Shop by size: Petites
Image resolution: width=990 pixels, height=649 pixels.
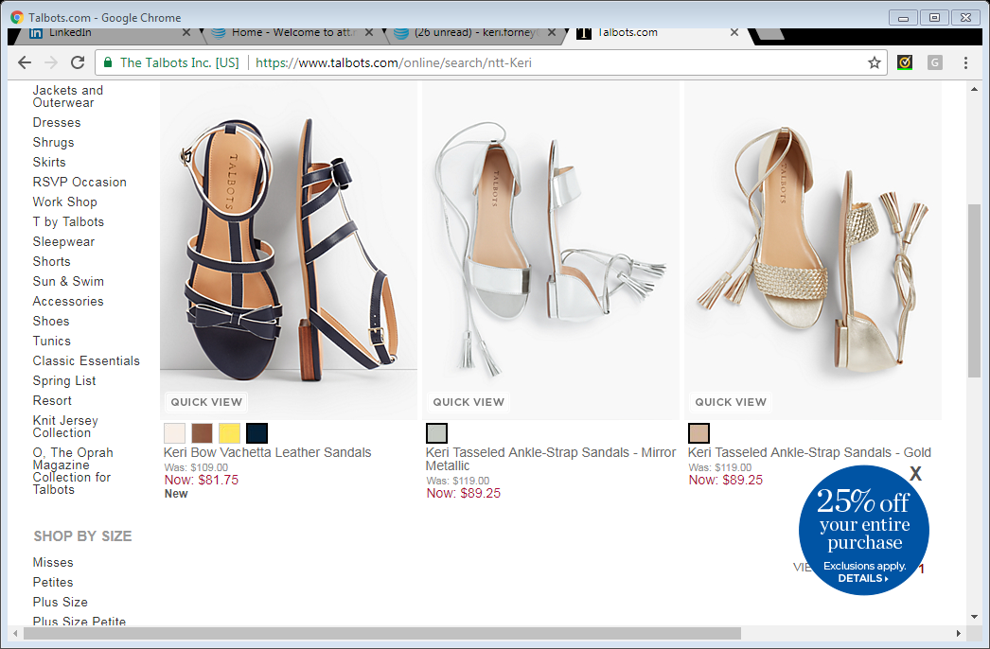coord(53,582)
